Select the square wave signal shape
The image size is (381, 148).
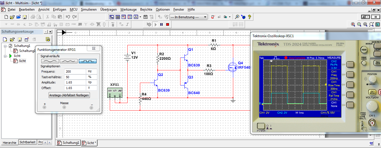pyautogui.click(x=87, y=61)
